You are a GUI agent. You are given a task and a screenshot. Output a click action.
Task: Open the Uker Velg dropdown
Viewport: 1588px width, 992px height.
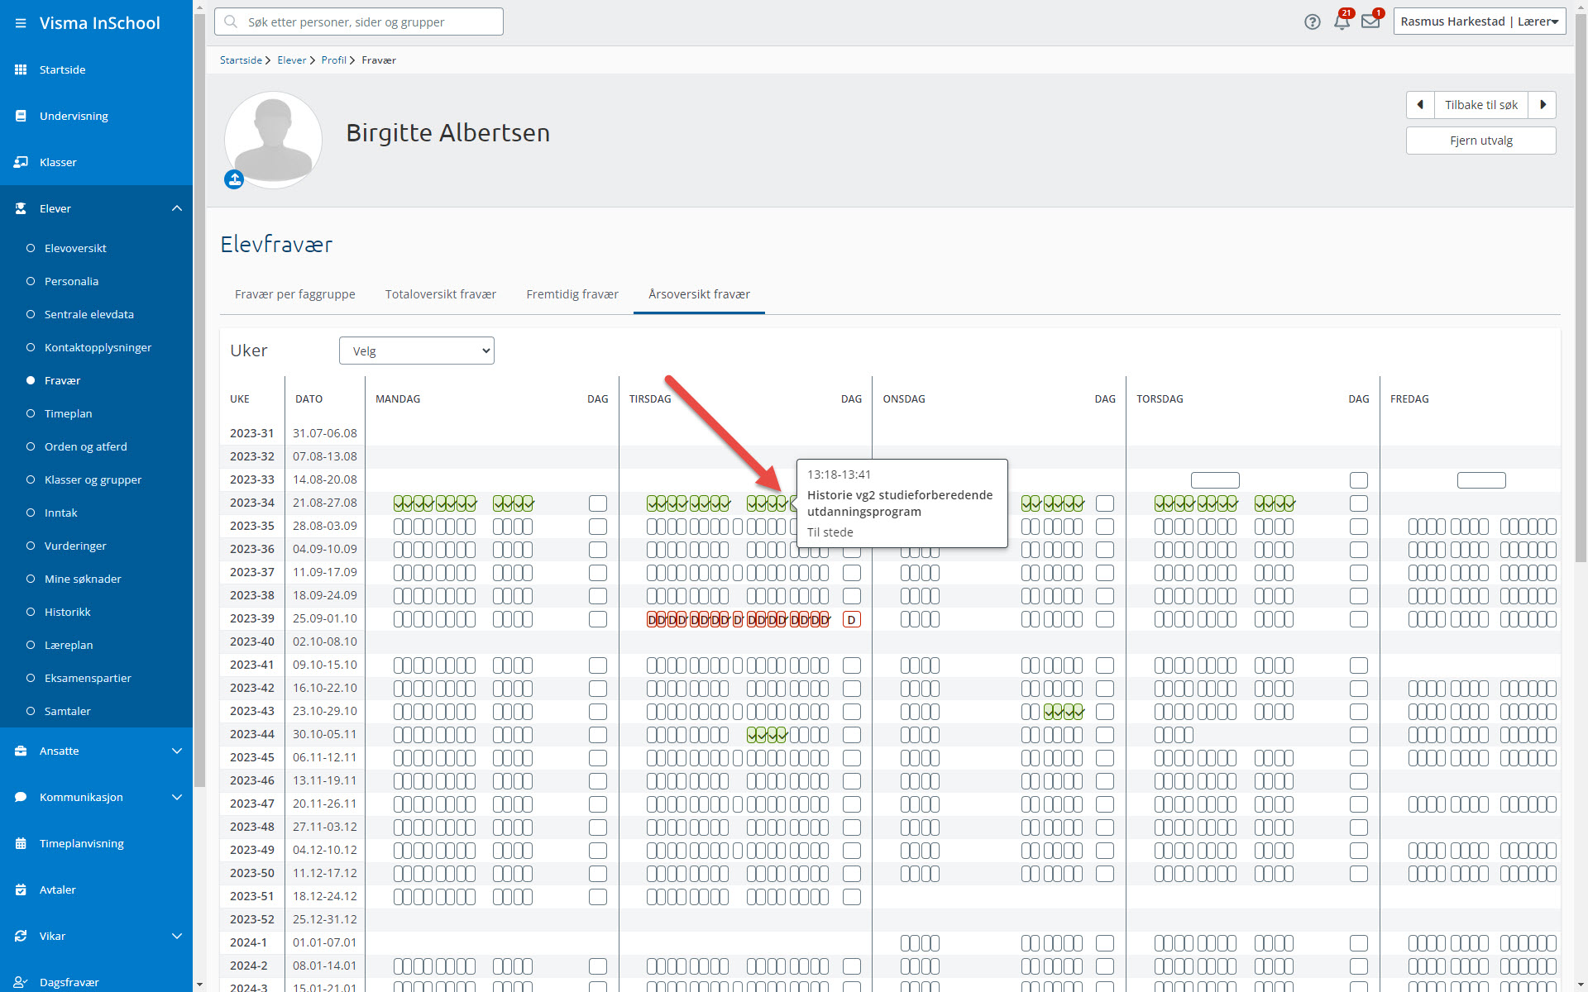417,351
